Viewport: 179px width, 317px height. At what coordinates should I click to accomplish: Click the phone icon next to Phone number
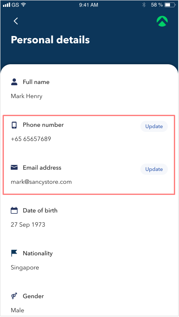pos(14,125)
